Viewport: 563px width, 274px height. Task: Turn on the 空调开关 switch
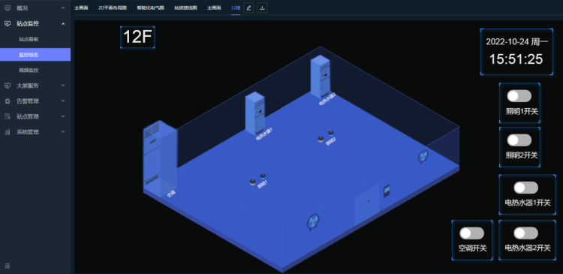point(472,233)
